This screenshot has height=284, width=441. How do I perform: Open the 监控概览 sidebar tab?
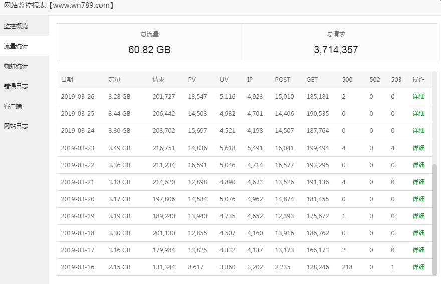point(16,26)
